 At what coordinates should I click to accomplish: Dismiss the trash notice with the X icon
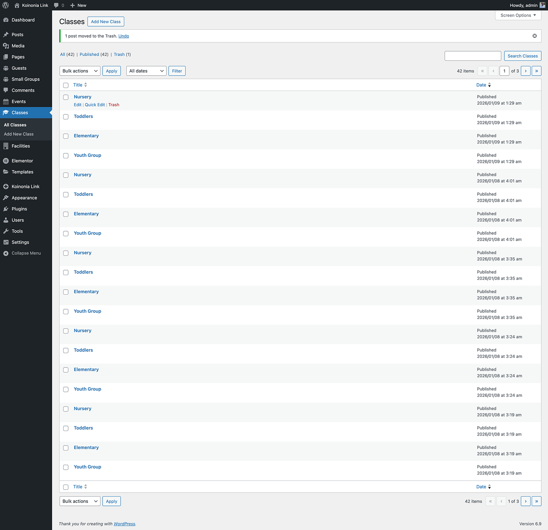534,36
